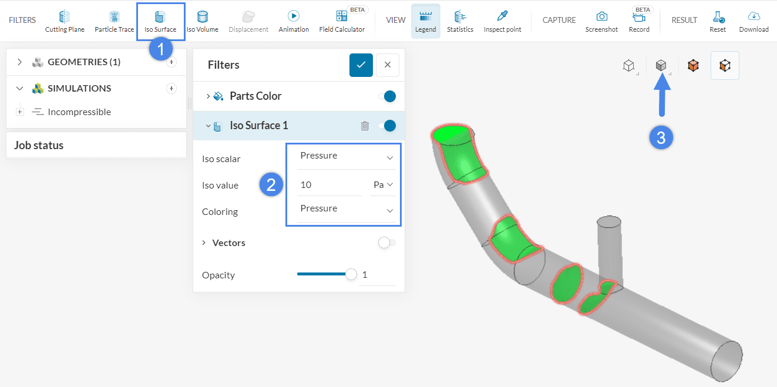Launch the Field Calculator tool
This screenshot has width=777, height=387.
click(342, 21)
